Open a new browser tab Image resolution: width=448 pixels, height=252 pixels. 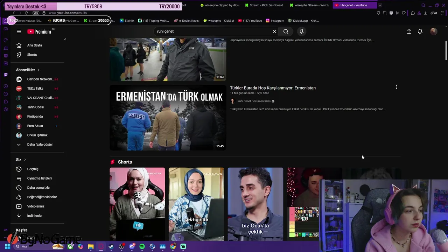[x=380, y=5]
